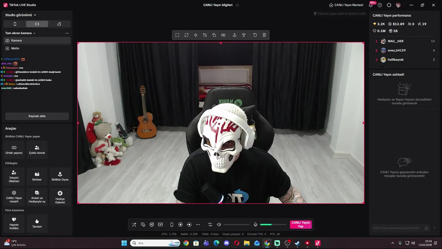
Task: Select the landscape layout mode
Action: (x=37, y=24)
